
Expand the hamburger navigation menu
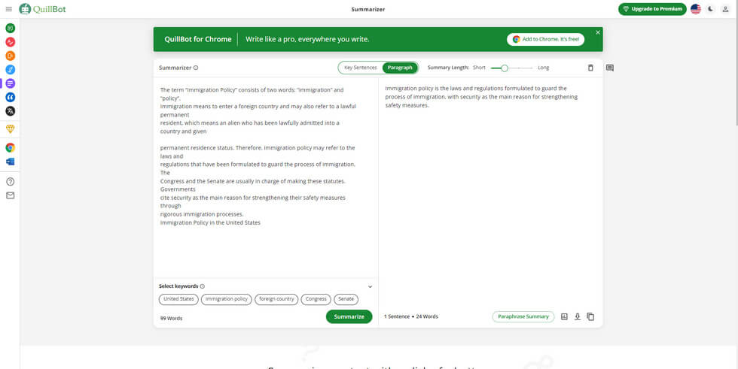(x=9, y=9)
